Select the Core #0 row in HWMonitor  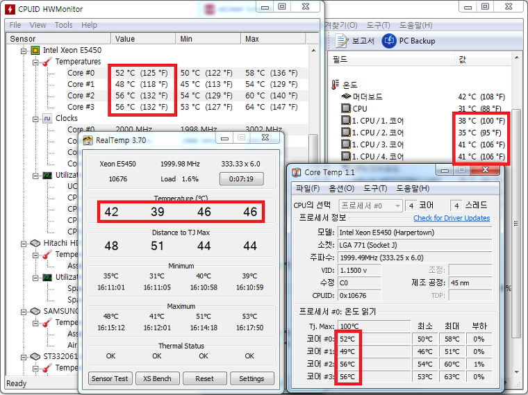187,73
